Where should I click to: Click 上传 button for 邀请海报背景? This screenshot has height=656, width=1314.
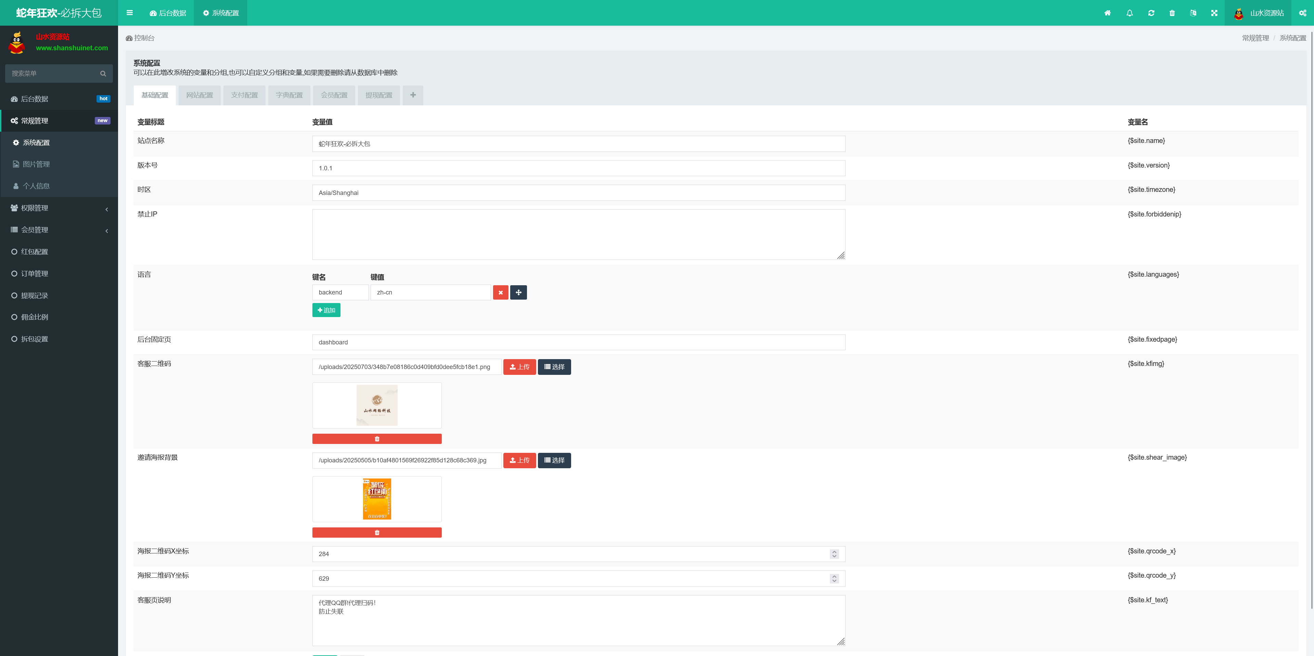tap(519, 460)
